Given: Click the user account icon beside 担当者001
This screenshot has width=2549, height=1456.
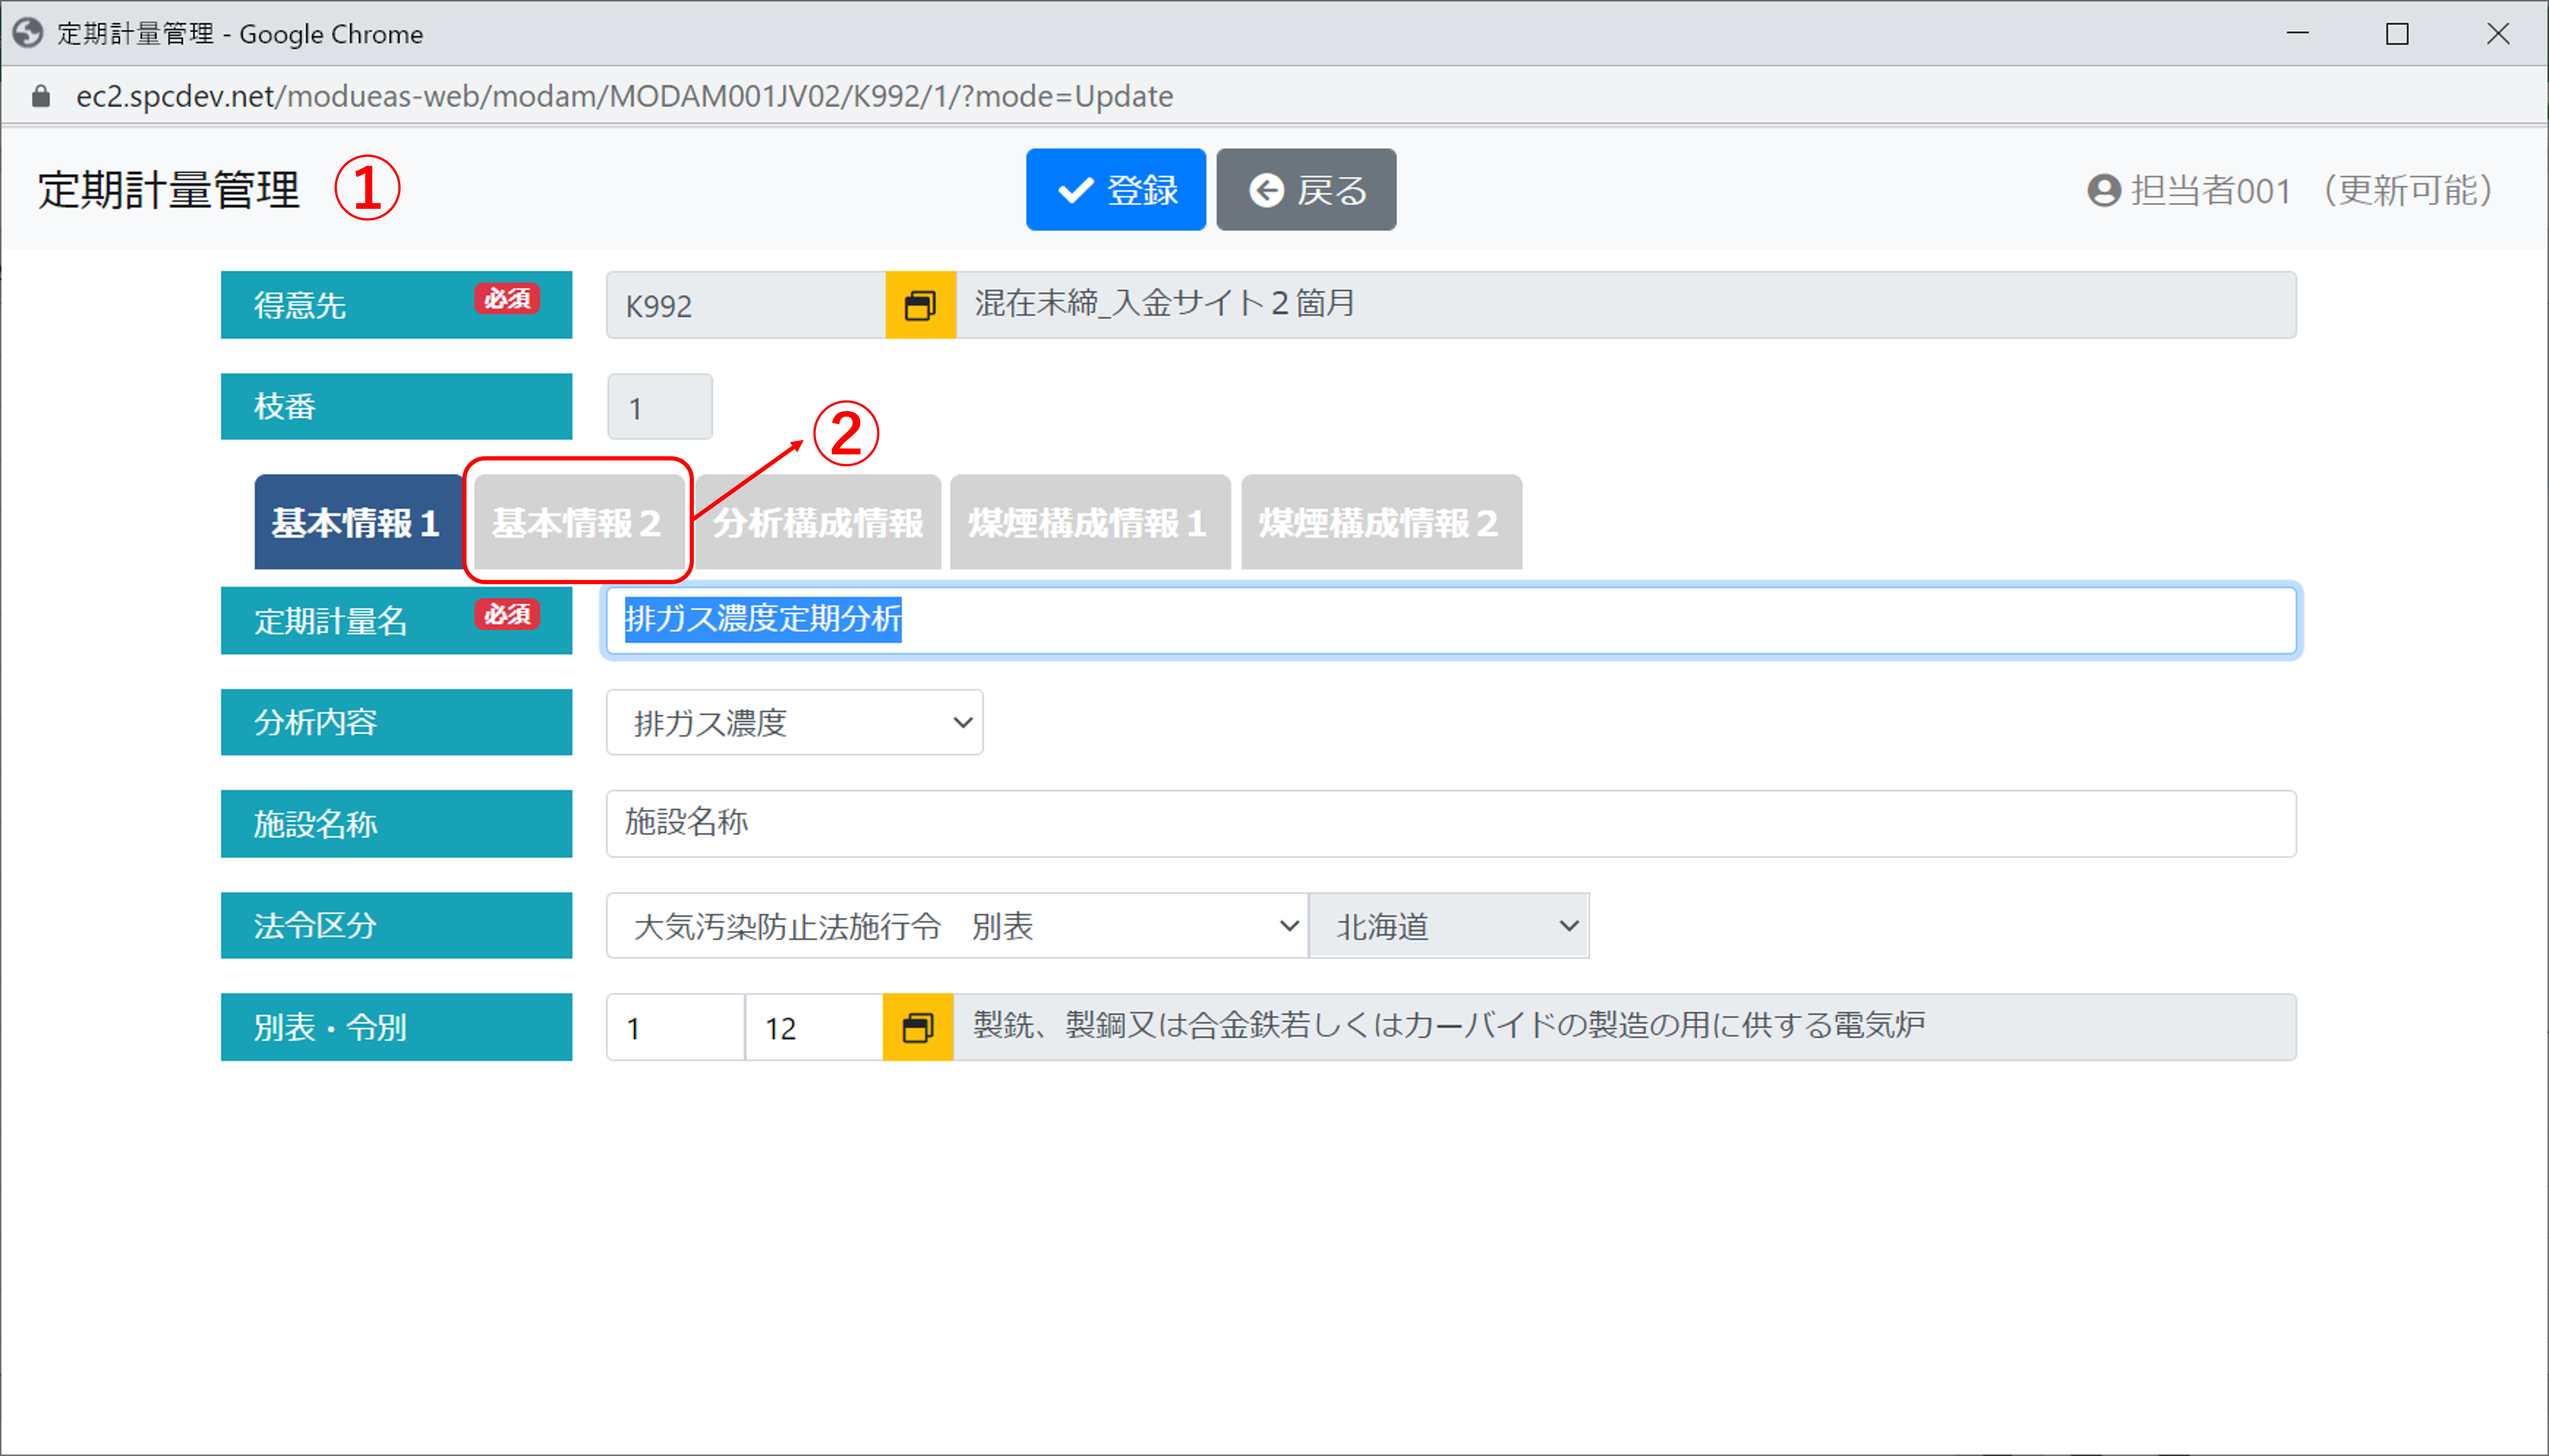Looking at the screenshot, I should pos(2104,190).
